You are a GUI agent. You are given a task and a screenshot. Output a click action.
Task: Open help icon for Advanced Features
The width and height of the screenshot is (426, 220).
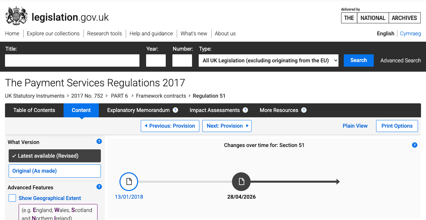click(99, 187)
